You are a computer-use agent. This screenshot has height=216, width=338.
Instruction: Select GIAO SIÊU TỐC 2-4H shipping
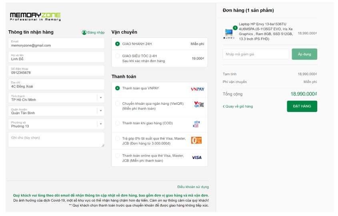click(x=118, y=56)
